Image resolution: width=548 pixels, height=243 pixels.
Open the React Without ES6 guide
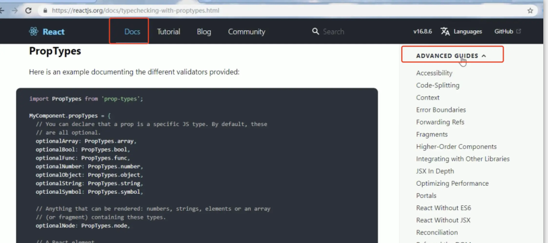point(444,208)
